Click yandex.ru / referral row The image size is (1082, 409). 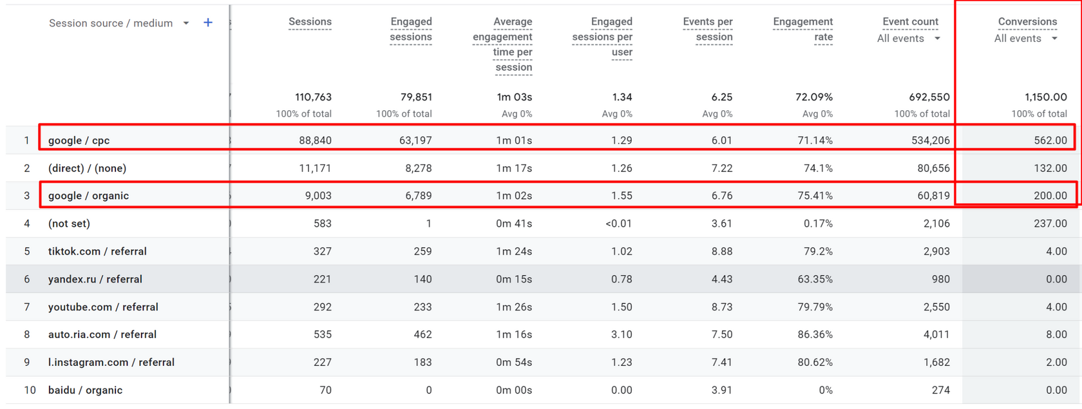coord(95,279)
